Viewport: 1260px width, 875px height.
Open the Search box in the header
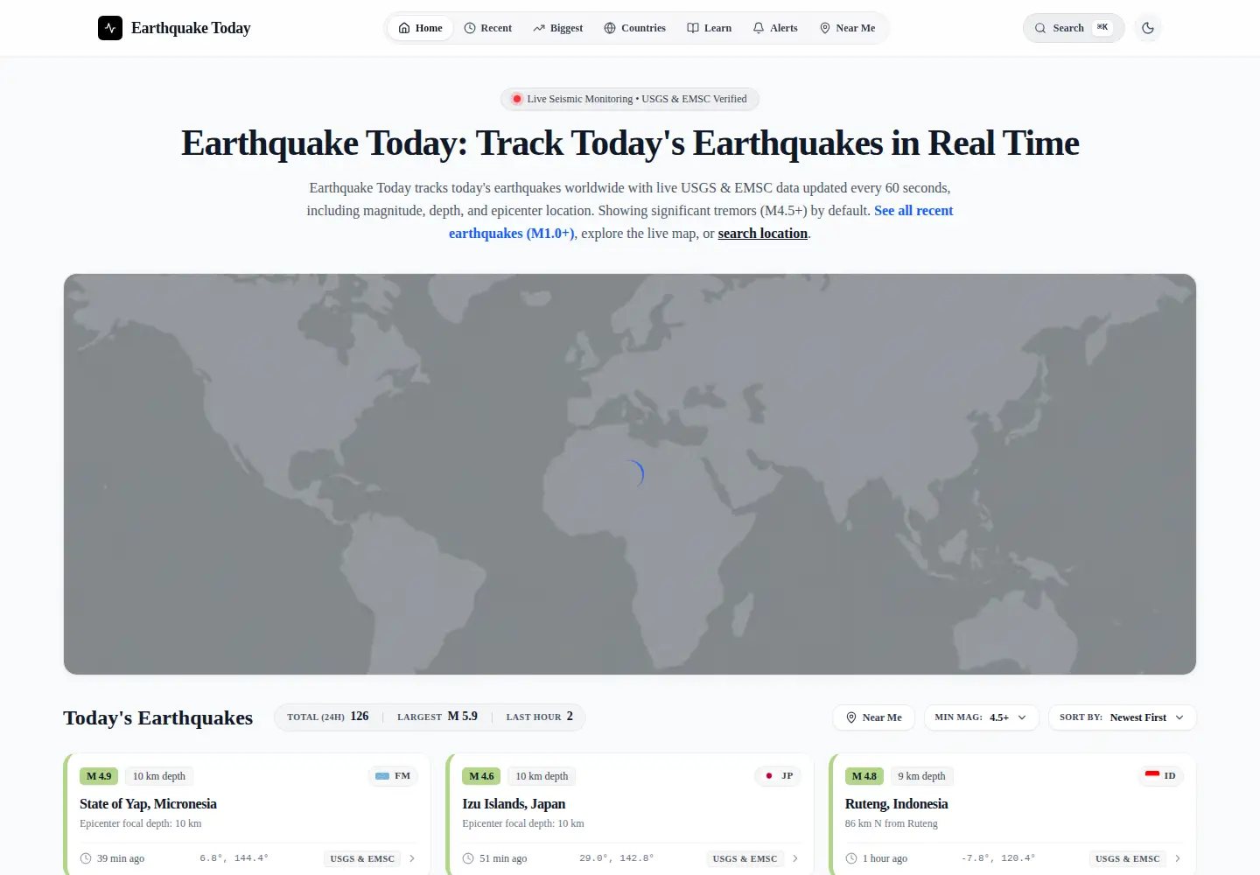pyautogui.click(x=1074, y=28)
